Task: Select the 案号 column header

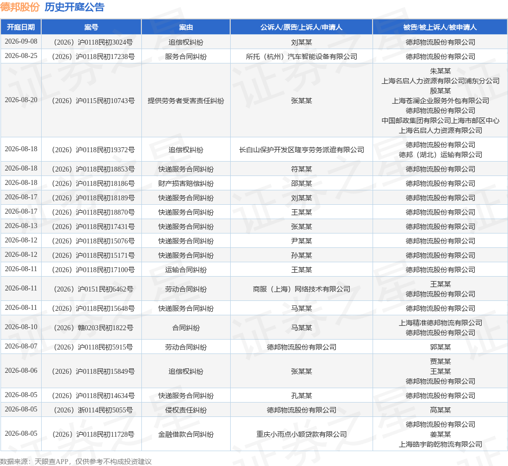Action: [x=91, y=27]
